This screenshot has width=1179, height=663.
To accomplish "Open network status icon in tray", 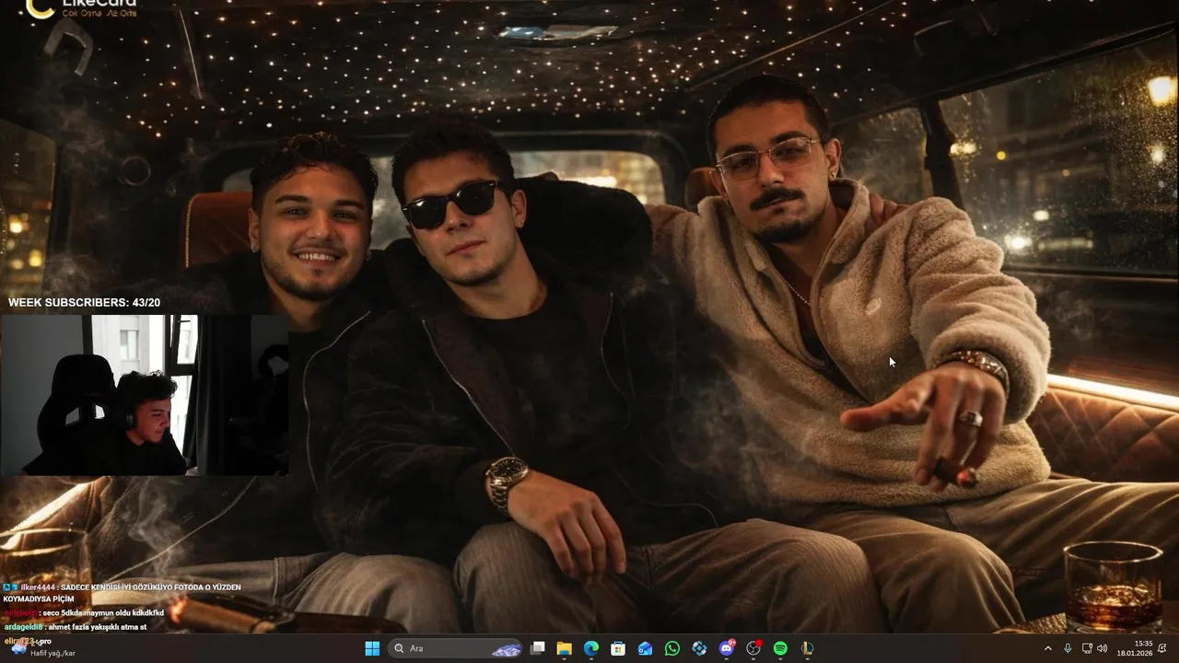I will 1087,648.
